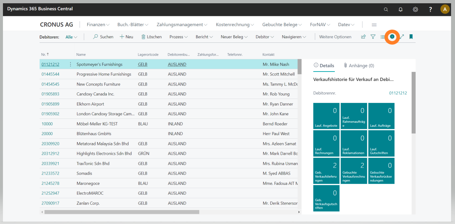The height and width of the screenshot is (224, 455).
Task: Expand the Gebuchte Belege menu
Action: (x=282, y=24)
